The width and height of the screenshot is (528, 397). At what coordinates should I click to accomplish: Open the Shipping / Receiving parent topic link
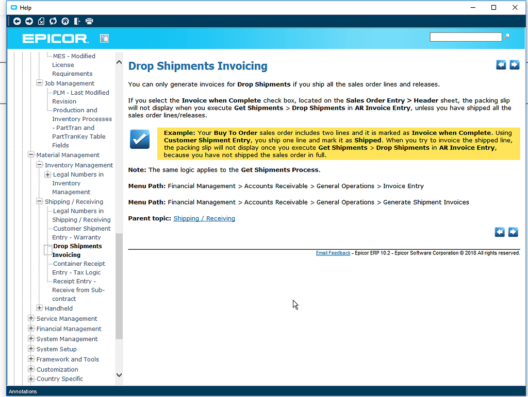click(x=204, y=218)
